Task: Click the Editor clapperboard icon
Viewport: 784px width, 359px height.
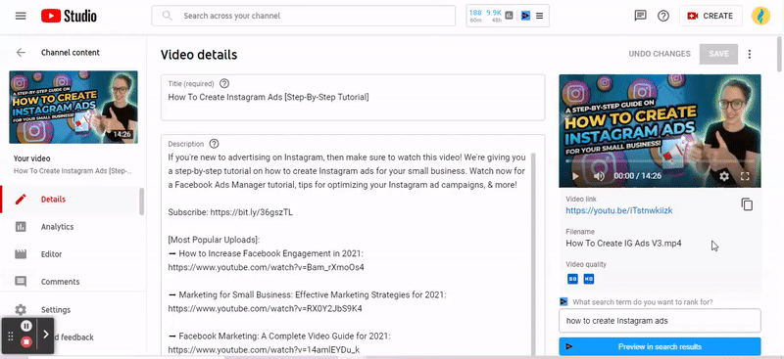Action: (x=21, y=254)
